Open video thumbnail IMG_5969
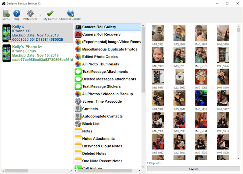 [x=179, y=77]
